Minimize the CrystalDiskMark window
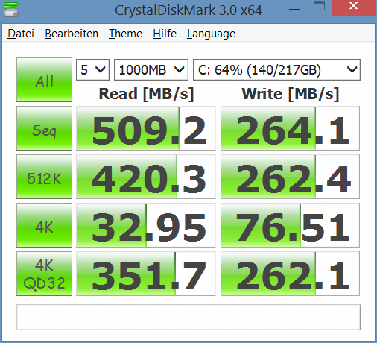This screenshot has height=343, width=377. (x=294, y=10)
